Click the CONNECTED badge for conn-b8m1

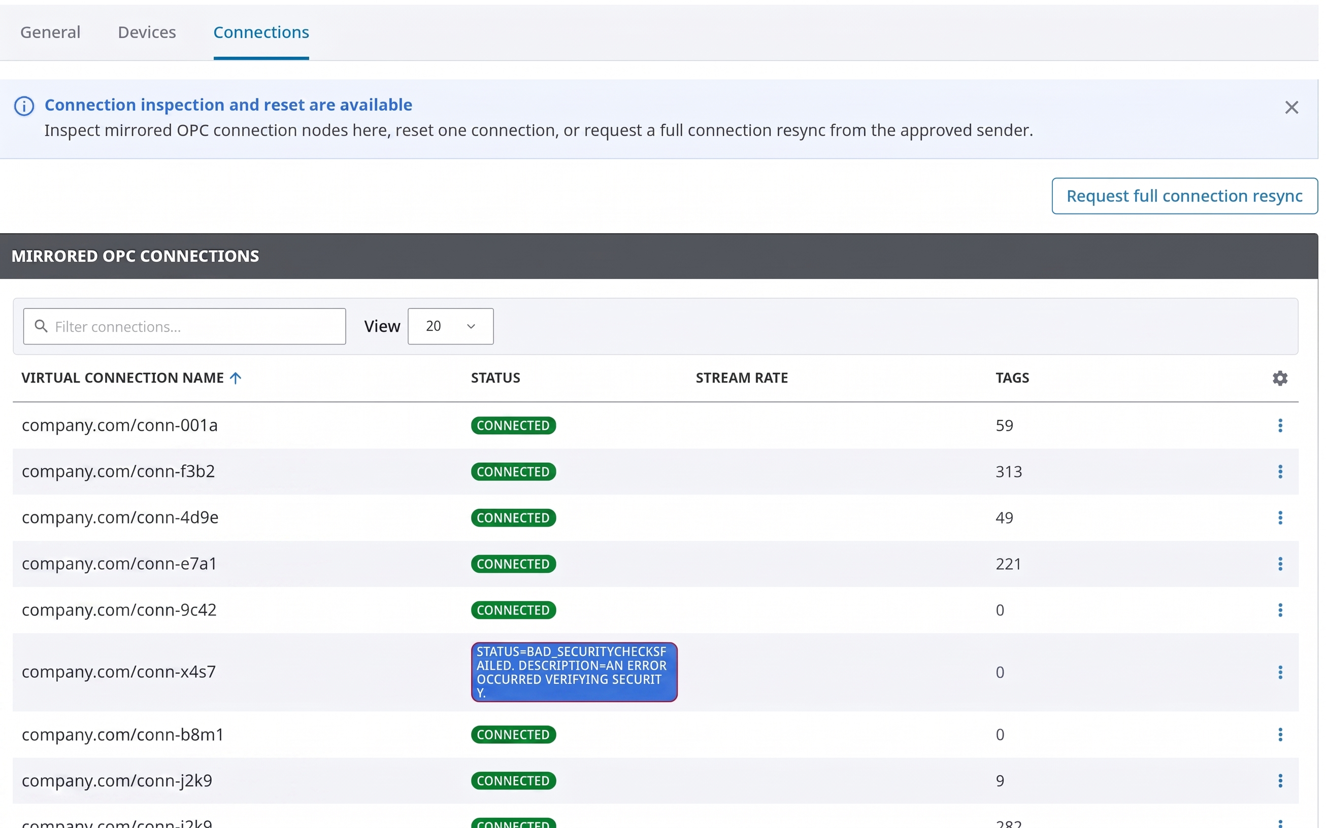(513, 734)
